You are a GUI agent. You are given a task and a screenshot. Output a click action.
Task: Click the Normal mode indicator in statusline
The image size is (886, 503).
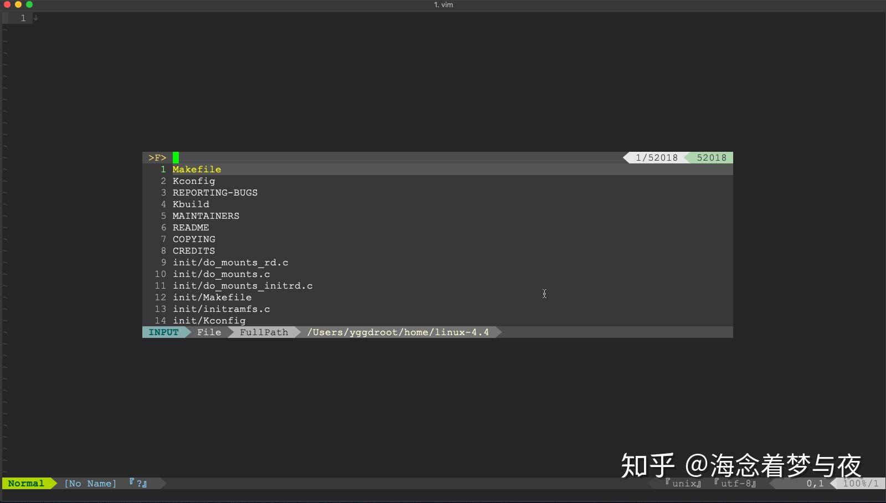(25, 483)
